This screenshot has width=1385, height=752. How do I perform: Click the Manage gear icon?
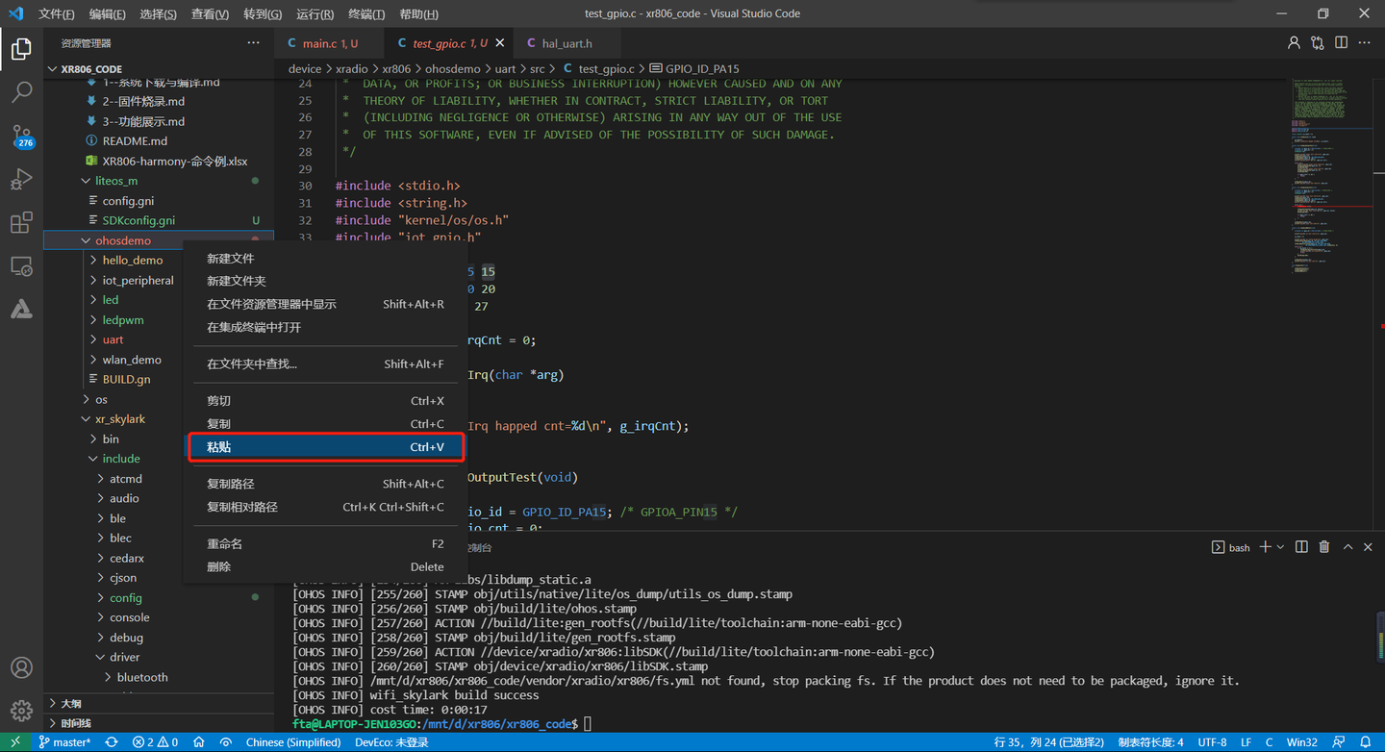click(21, 711)
